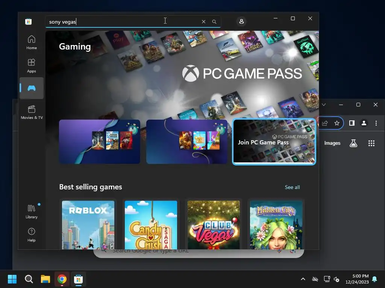Open Library in Store sidebar

tap(32, 211)
